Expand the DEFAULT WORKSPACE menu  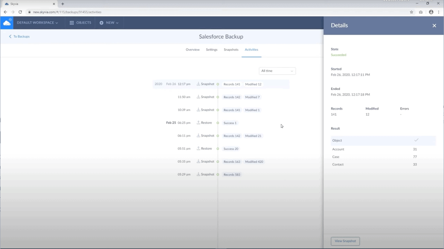coord(37,23)
